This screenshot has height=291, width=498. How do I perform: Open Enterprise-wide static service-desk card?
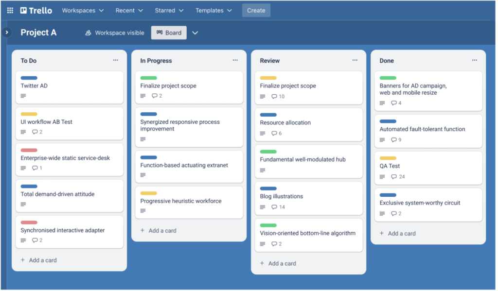70,160
